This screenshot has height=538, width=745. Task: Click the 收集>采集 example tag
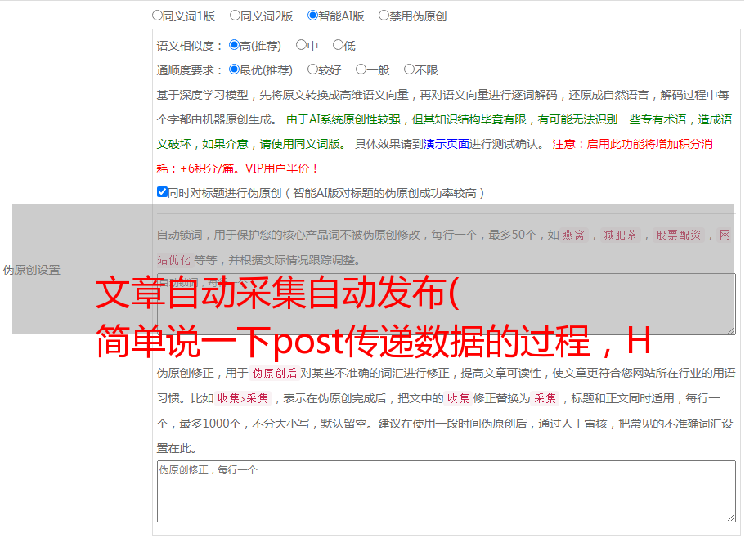(243, 398)
